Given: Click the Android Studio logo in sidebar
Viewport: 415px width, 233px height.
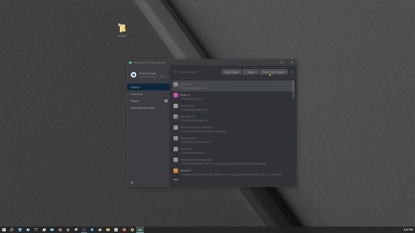Looking at the screenshot, I should click(x=134, y=75).
